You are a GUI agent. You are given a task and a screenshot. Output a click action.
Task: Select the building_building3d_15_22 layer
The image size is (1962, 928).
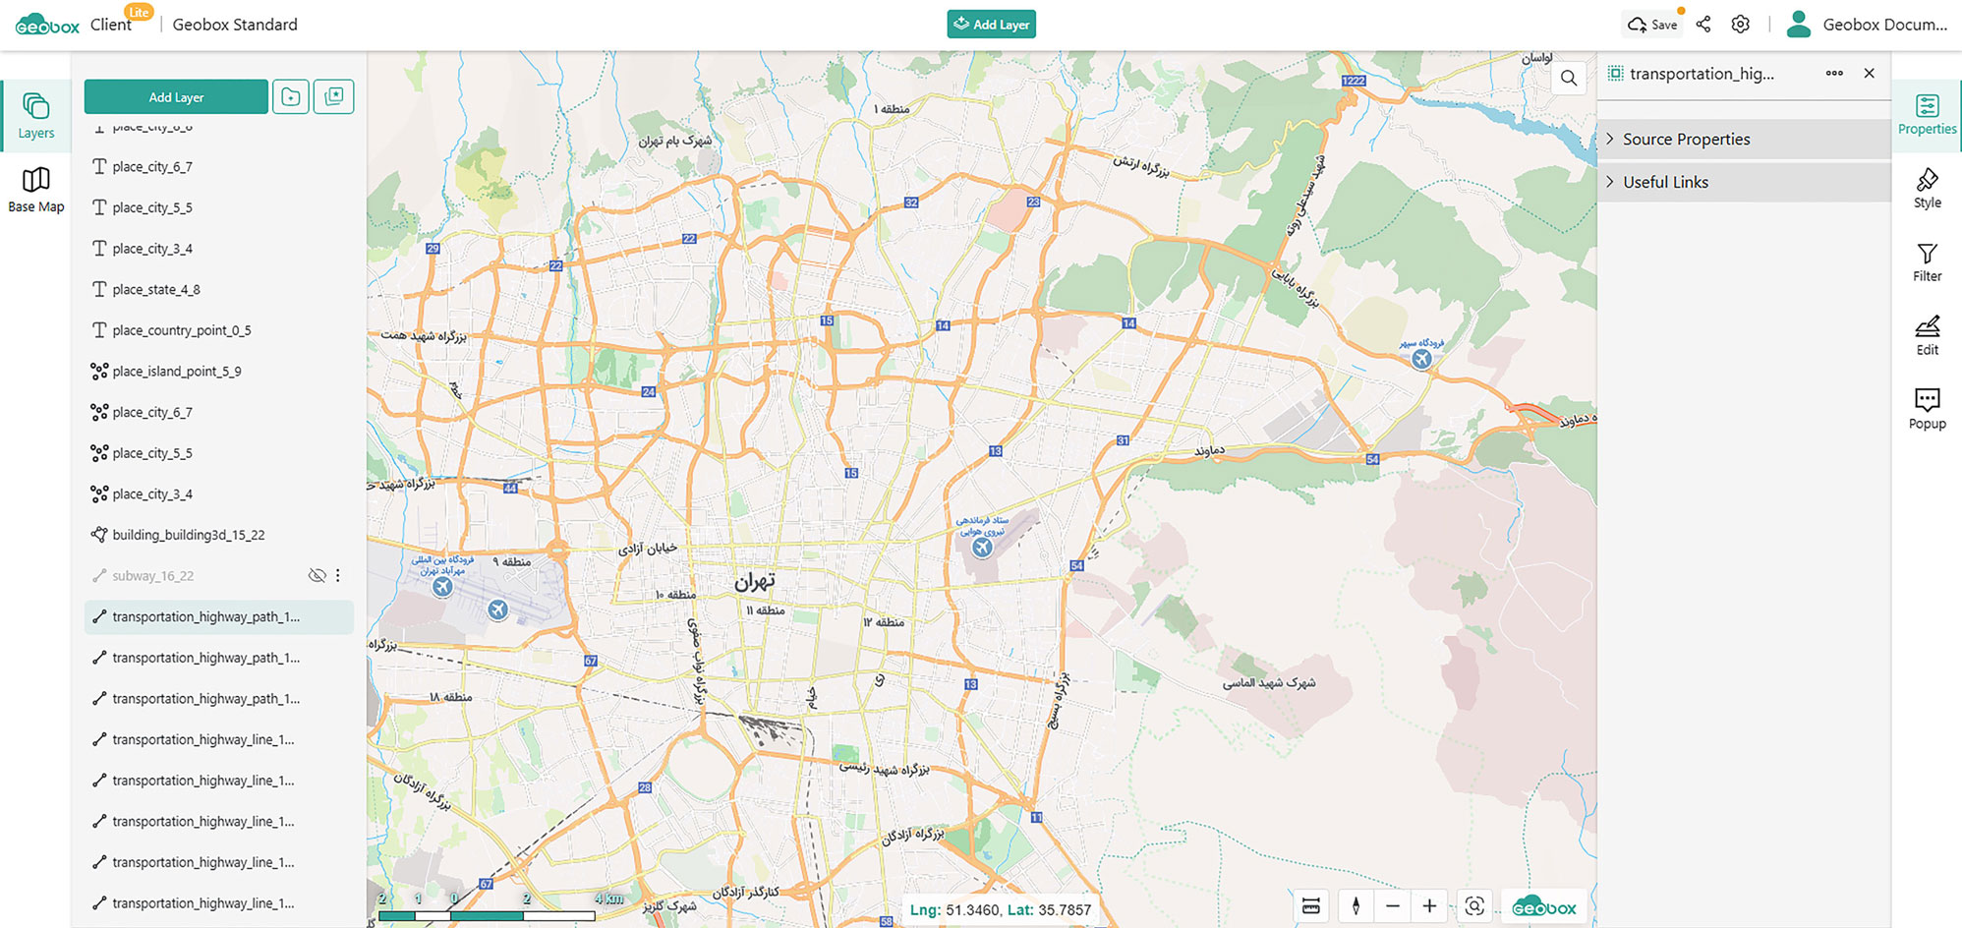[x=189, y=536]
